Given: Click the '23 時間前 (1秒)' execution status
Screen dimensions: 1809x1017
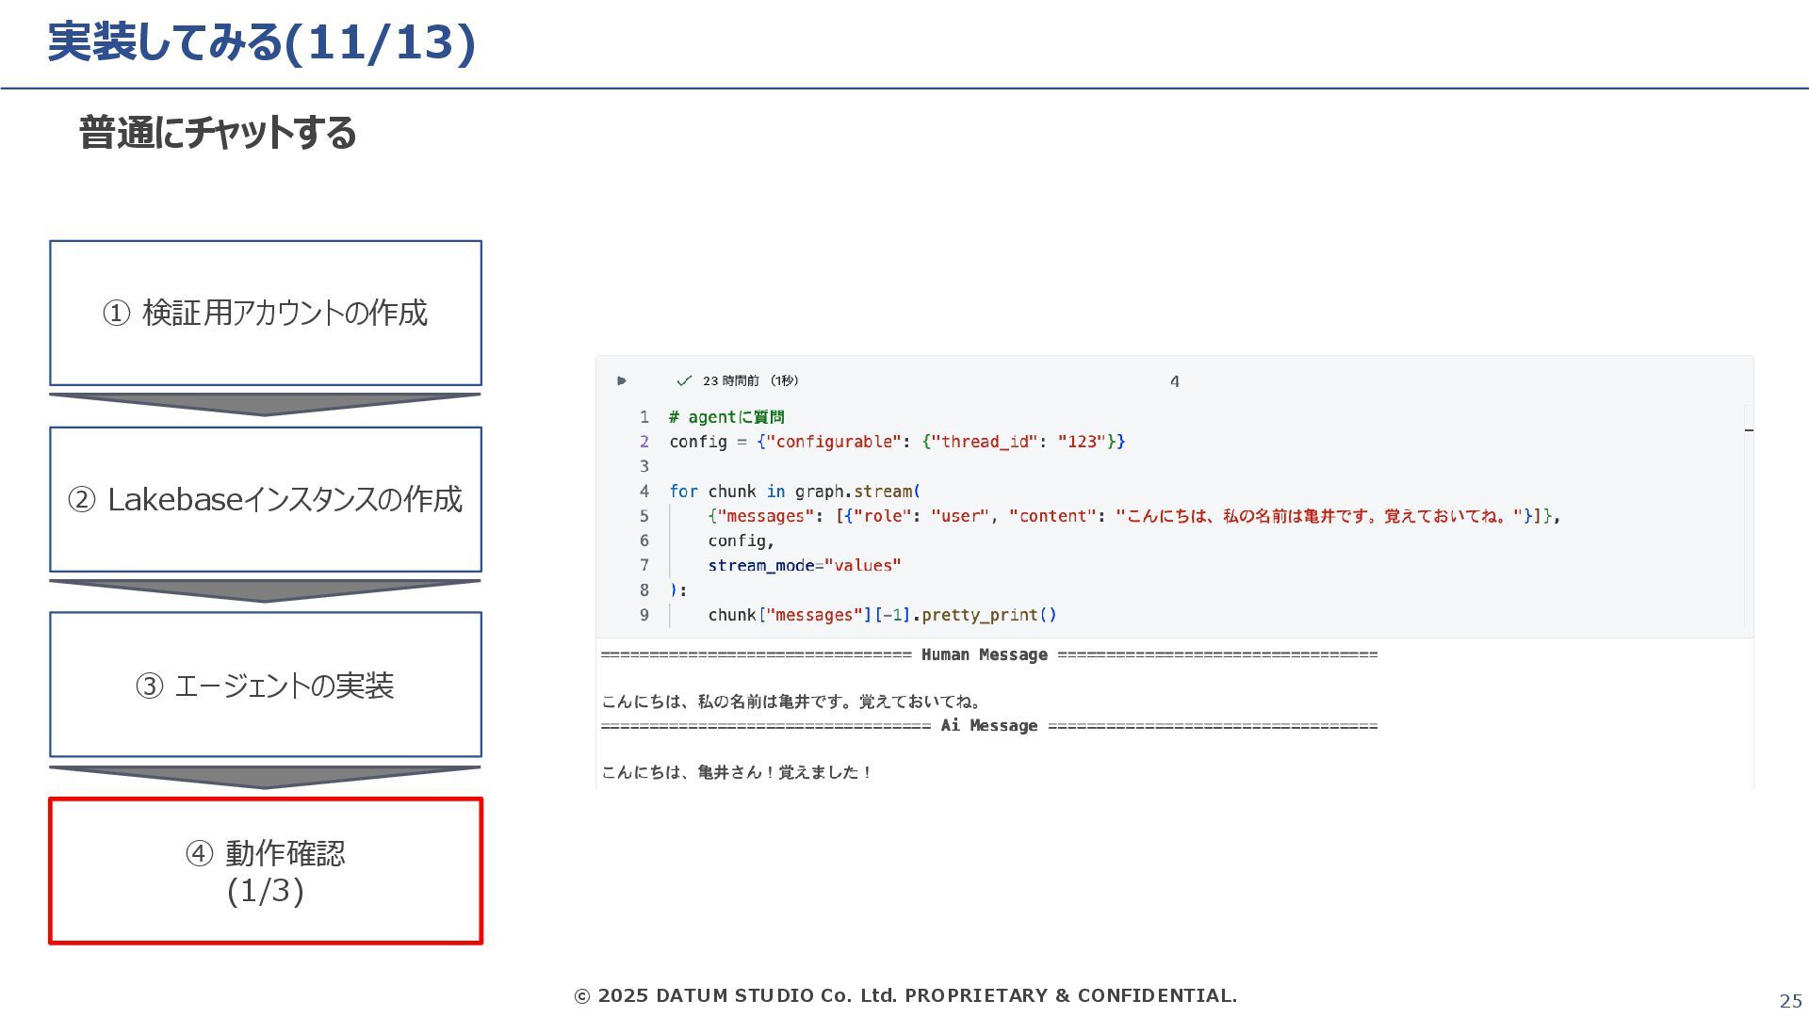Looking at the screenshot, I should (750, 380).
